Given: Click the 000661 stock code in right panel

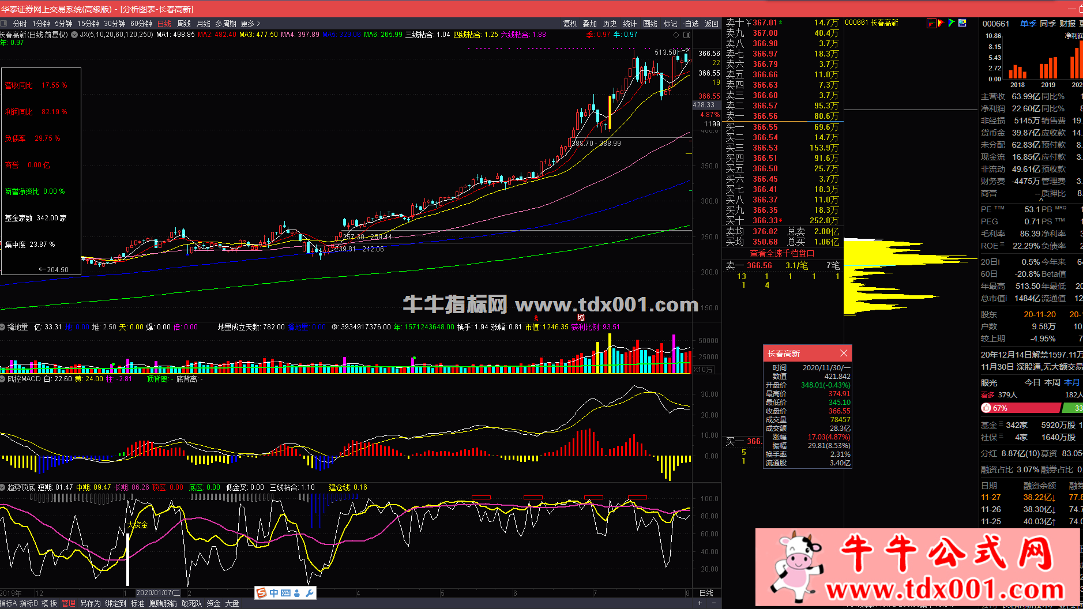Looking at the screenshot, I should click(x=996, y=24).
